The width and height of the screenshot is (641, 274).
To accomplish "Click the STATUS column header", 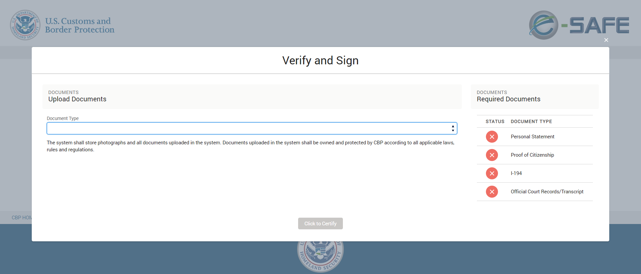I will click(x=495, y=122).
